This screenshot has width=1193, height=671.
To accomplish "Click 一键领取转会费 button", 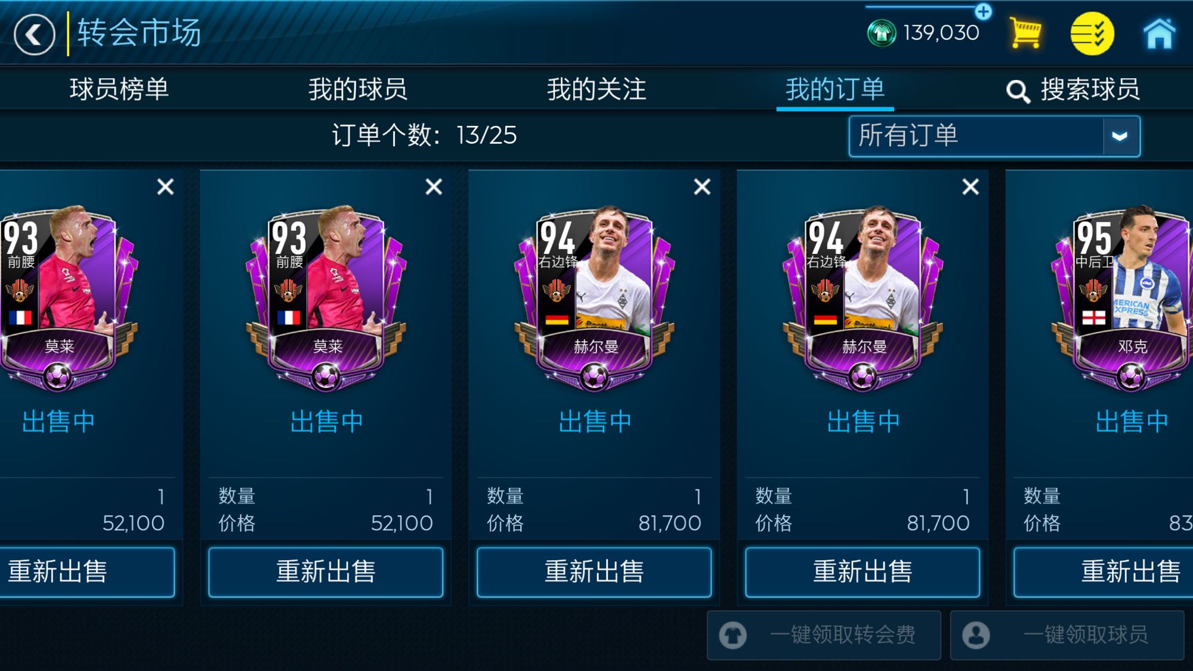I will pos(824,635).
